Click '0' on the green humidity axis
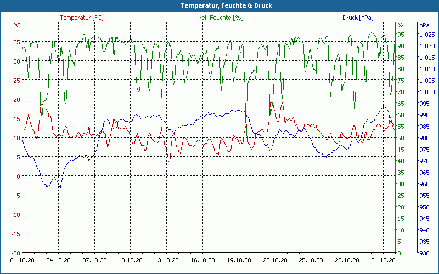439x274 pixels. pyautogui.click(x=399, y=253)
